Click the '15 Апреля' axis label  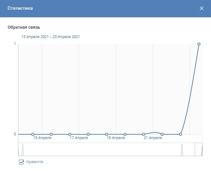[42, 138]
